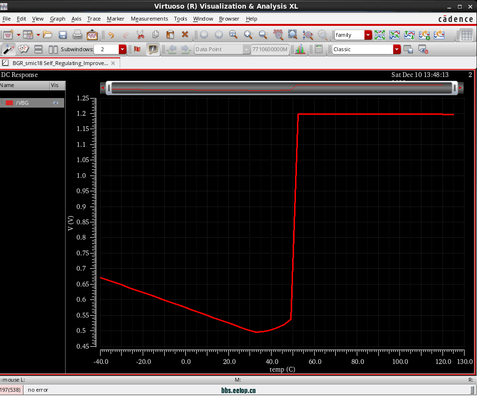Arrange subwindows in vertical stack layout
Screen dimensions: 477x396
click(38, 49)
